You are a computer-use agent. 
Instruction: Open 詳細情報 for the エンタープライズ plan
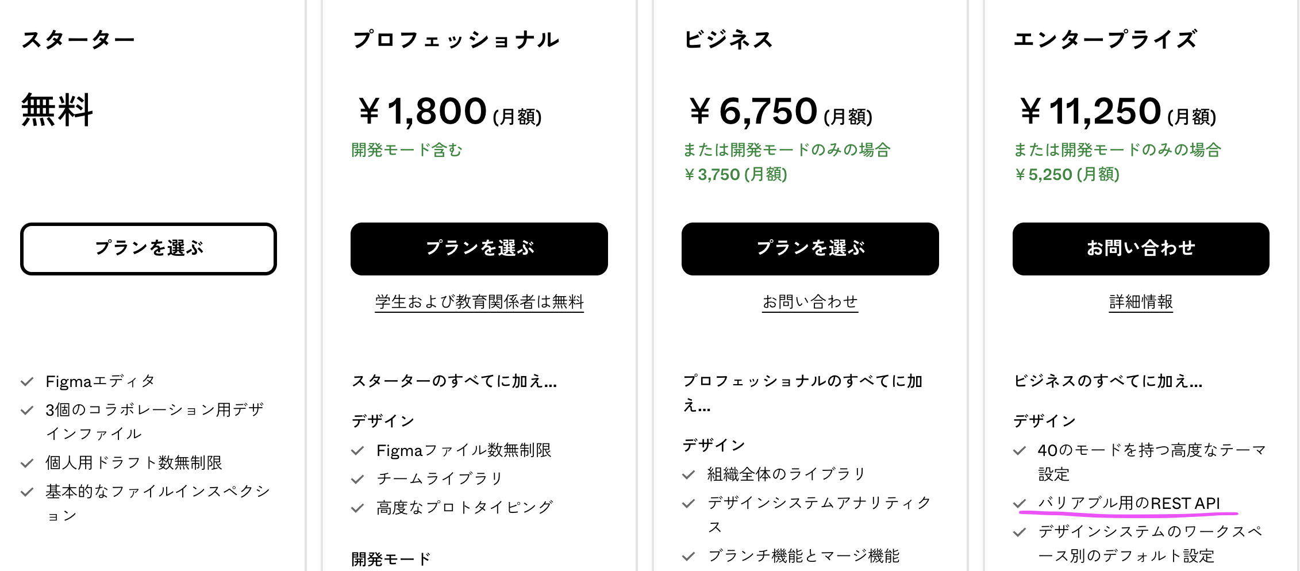(1140, 301)
